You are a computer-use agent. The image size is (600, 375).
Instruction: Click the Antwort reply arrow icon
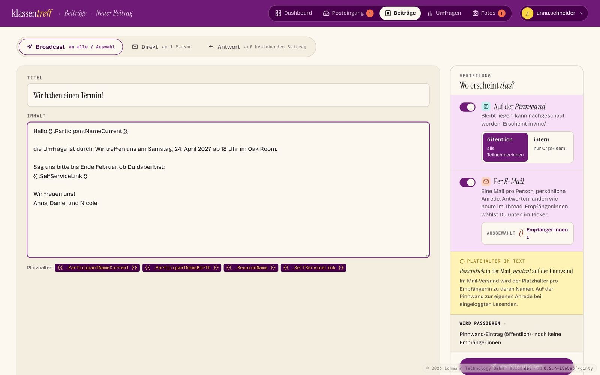pyautogui.click(x=211, y=47)
